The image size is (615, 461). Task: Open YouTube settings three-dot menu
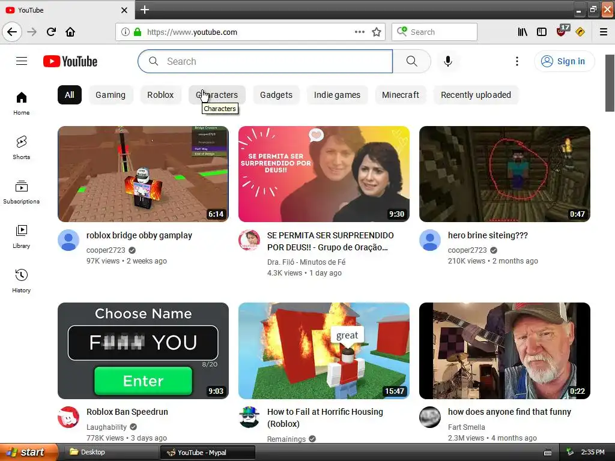click(x=517, y=61)
